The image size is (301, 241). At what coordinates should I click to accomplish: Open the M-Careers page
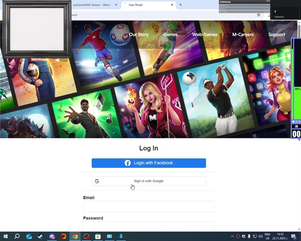pyautogui.click(x=243, y=34)
